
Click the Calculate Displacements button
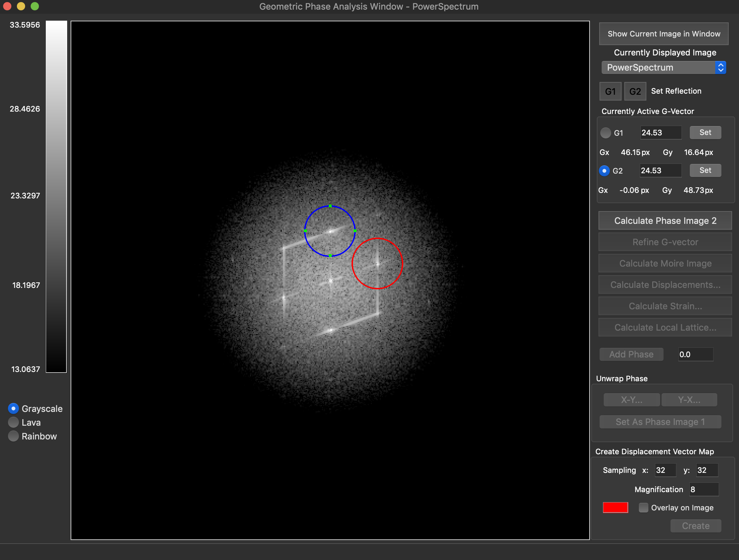[665, 284]
